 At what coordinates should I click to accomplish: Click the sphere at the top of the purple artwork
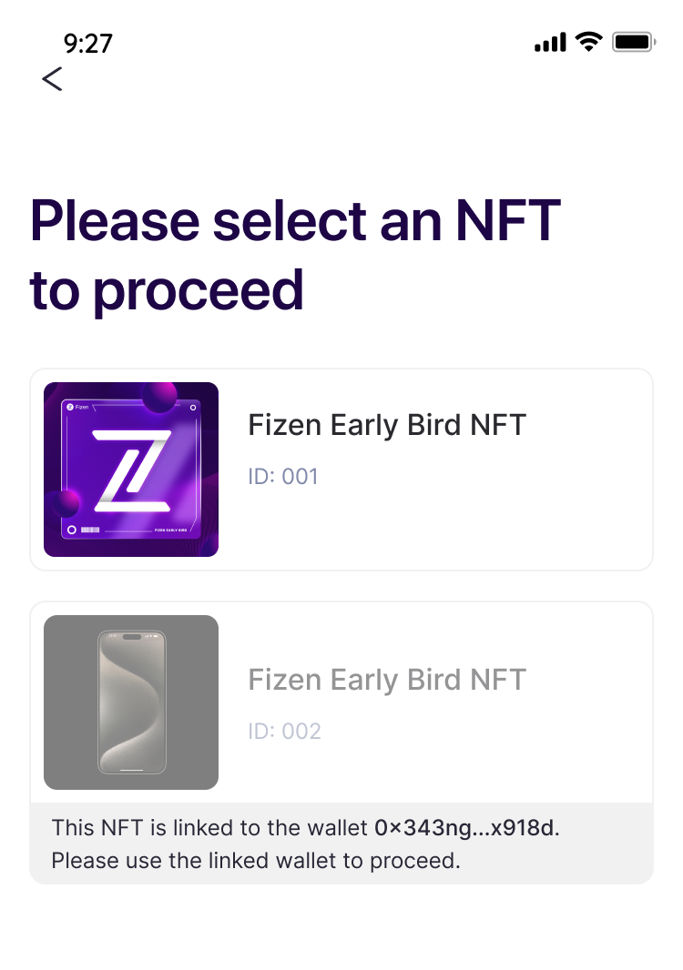pyautogui.click(x=160, y=395)
